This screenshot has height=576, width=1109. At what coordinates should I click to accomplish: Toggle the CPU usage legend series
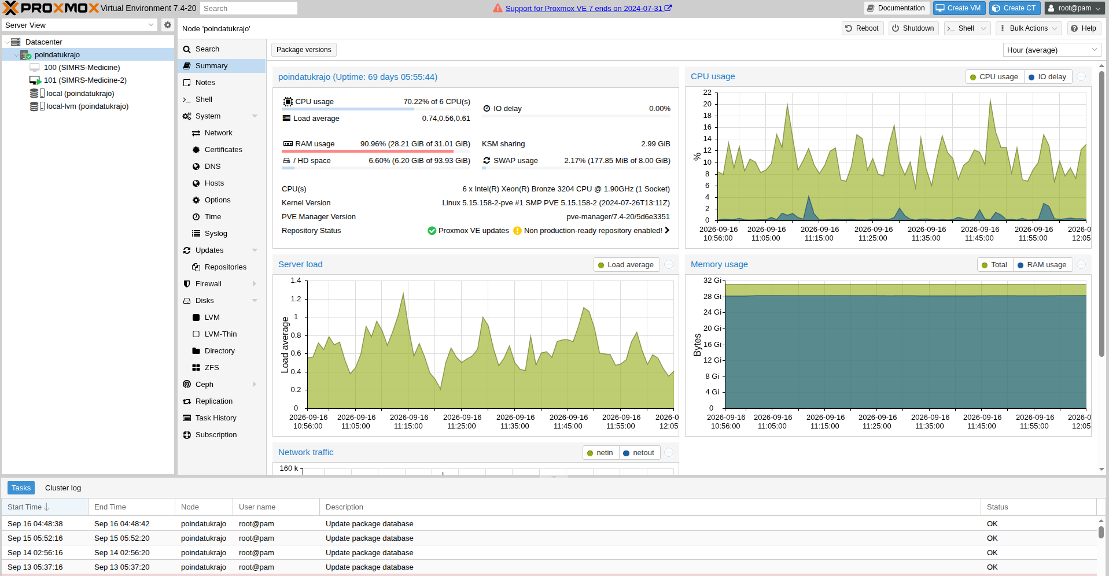995,77
